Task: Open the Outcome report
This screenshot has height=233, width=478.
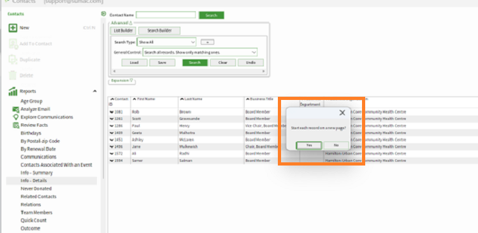Action: (30, 228)
